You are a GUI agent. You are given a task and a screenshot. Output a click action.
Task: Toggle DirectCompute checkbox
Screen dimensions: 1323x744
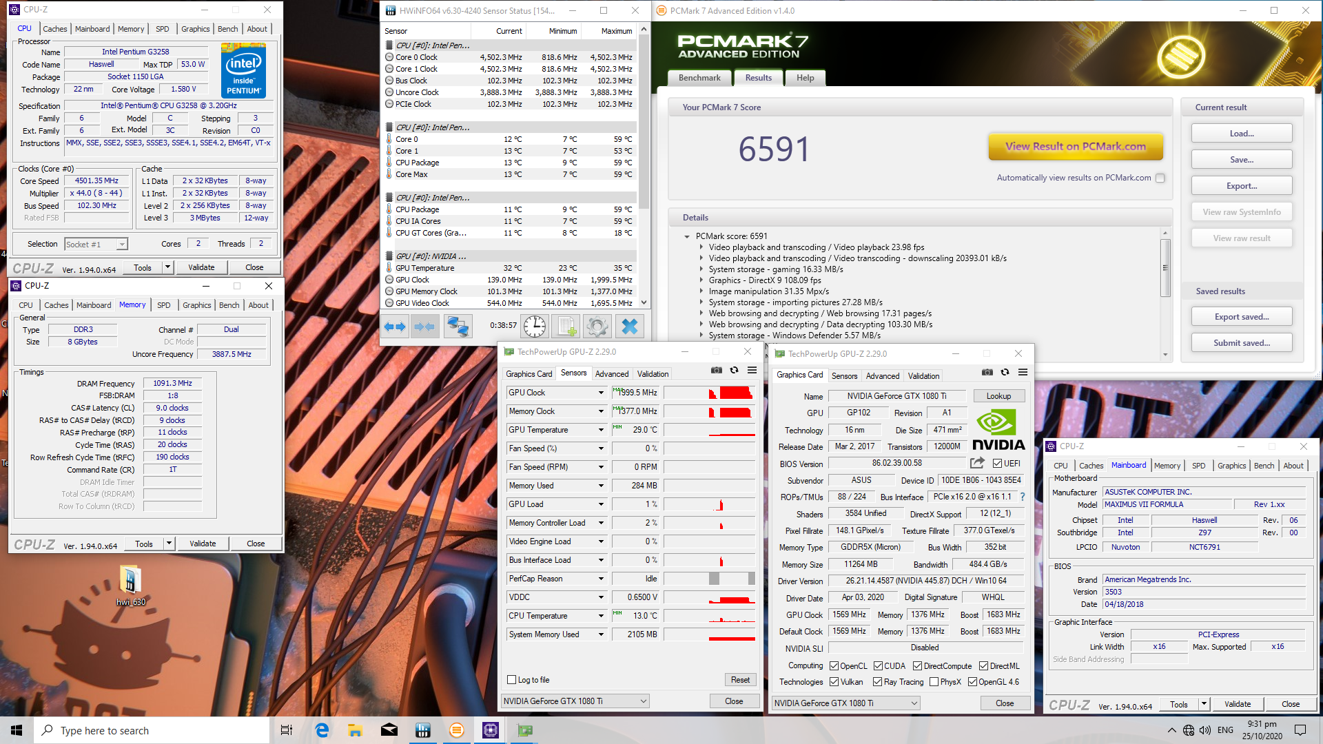click(917, 666)
